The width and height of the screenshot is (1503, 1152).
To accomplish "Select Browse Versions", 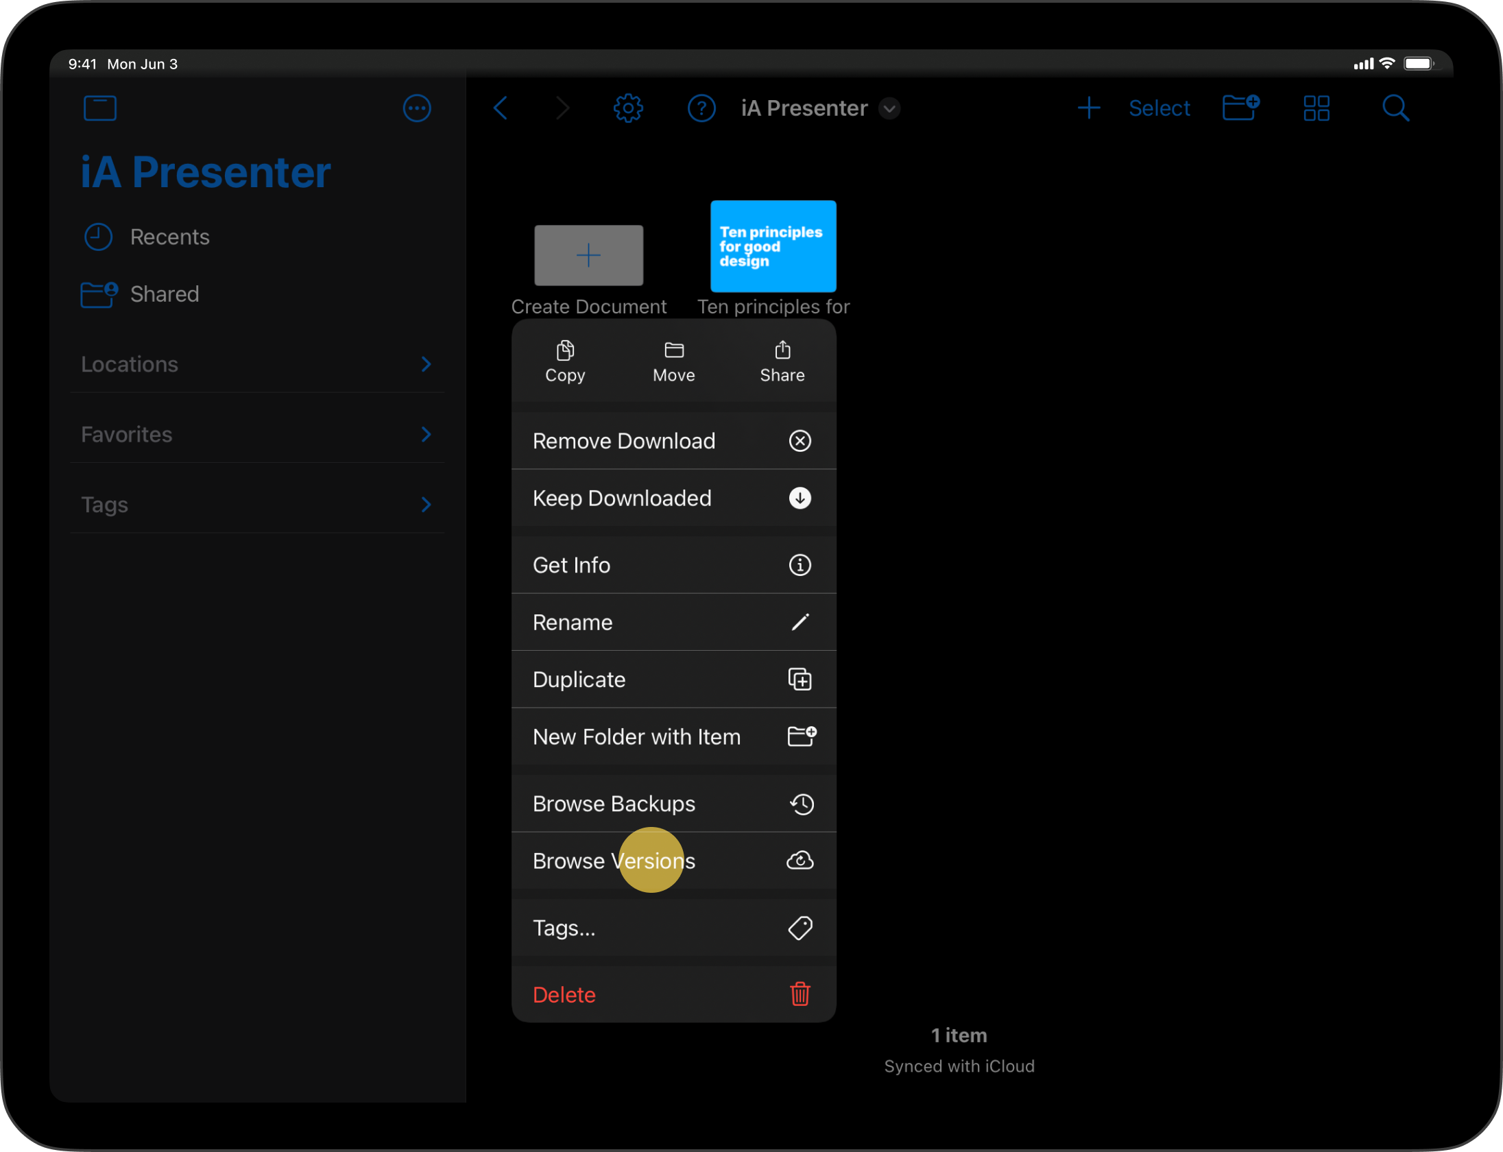I will tap(674, 861).
